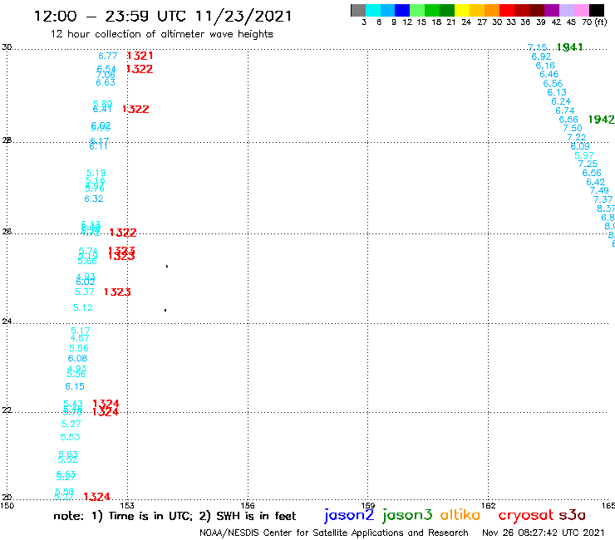Image resolution: width=615 pixels, height=540 pixels.
Task: Click the wave height value '6.42'
Action: (x=595, y=182)
